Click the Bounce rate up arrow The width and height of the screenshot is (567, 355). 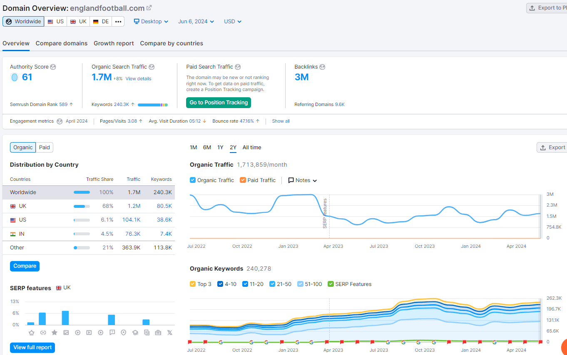[x=258, y=121]
